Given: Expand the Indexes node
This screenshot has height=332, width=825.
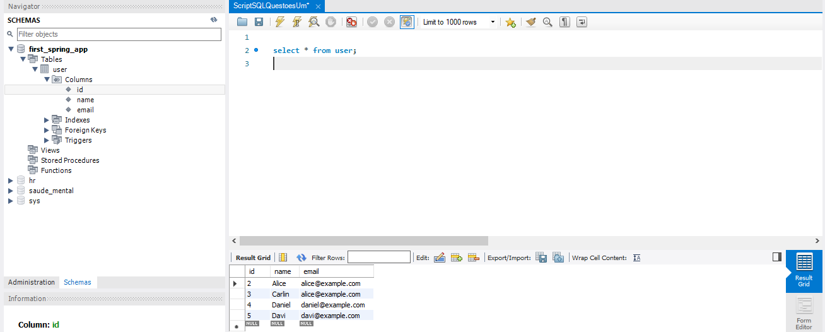Looking at the screenshot, I should [47, 120].
